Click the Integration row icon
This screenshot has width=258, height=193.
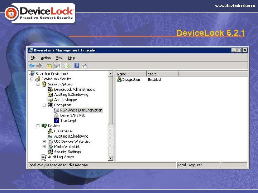click(x=119, y=79)
